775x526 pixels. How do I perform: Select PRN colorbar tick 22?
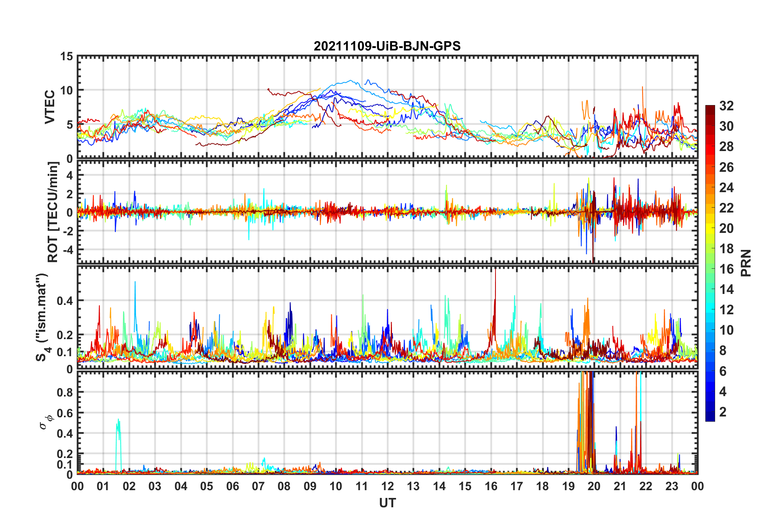point(727,208)
